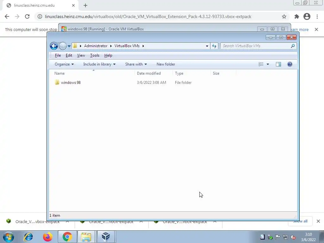Open Chrome extensions puzzle icon
Image resolution: width=324 pixels, height=243 pixels.
pyautogui.click(x=297, y=16)
